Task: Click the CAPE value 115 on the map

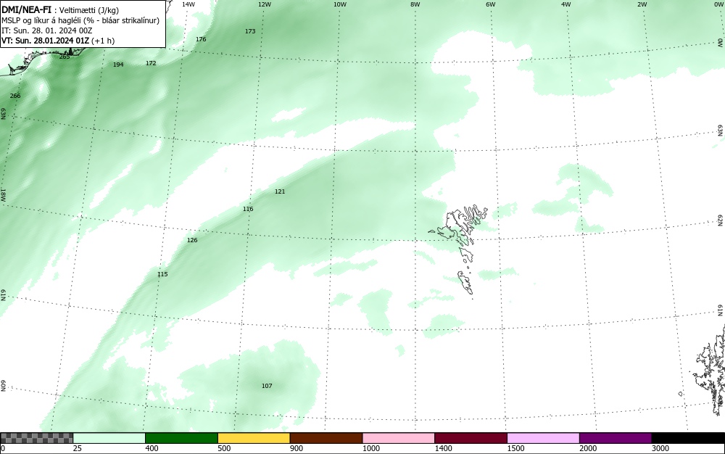Action: (x=162, y=274)
